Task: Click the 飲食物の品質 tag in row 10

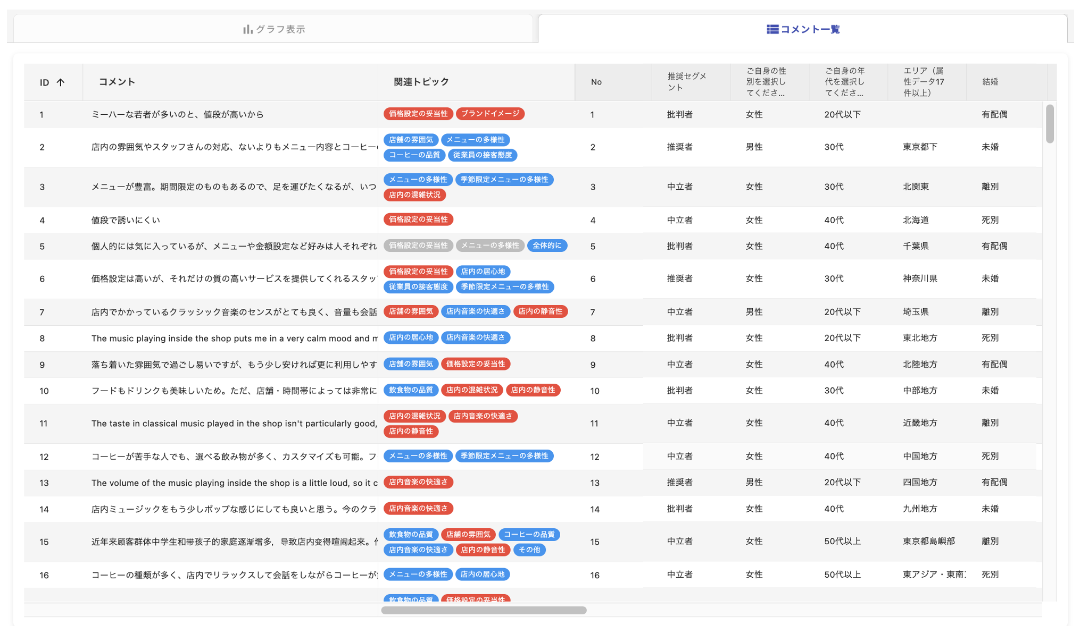Action: 410,390
